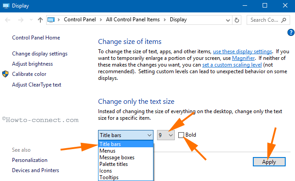The height and width of the screenshot is (181, 295).
Task: Click the Apply button
Action: tap(269, 162)
